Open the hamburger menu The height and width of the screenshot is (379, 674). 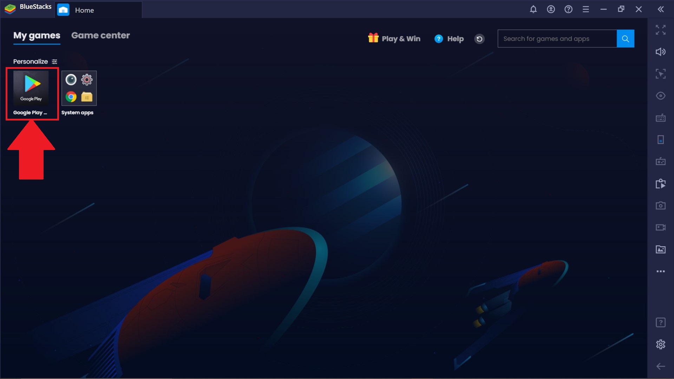[x=585, y=9]
